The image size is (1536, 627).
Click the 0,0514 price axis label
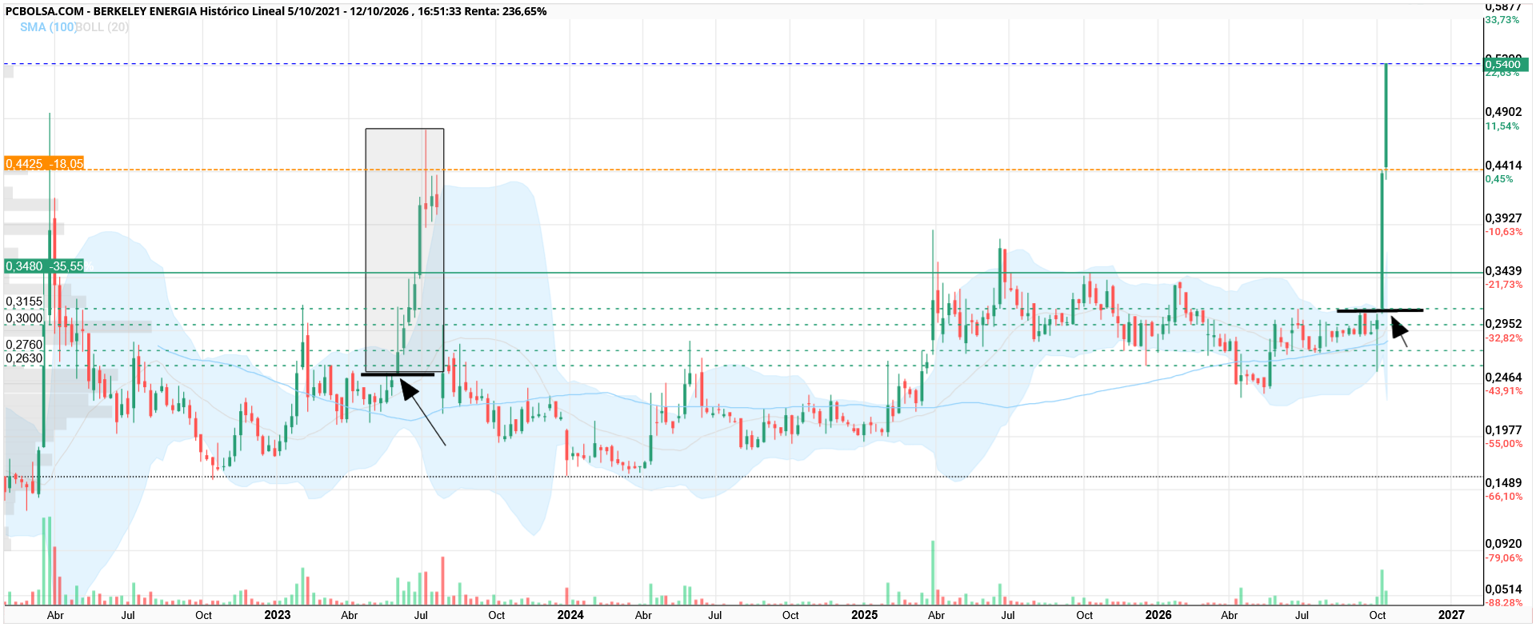[1503, 589]
